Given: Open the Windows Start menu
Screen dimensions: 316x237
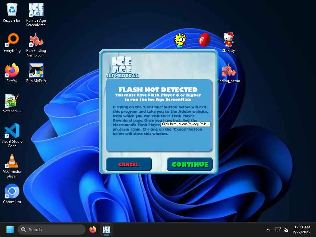Looking at the screenshot, I should [10, 230].
